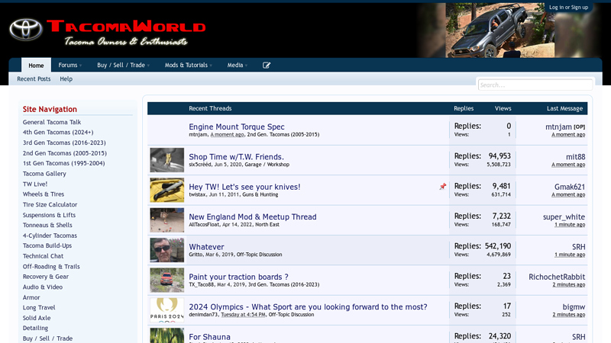611x343 pixels.
Task: Open the Media menu
Action: pyautogui.click(x=235, y=65)
